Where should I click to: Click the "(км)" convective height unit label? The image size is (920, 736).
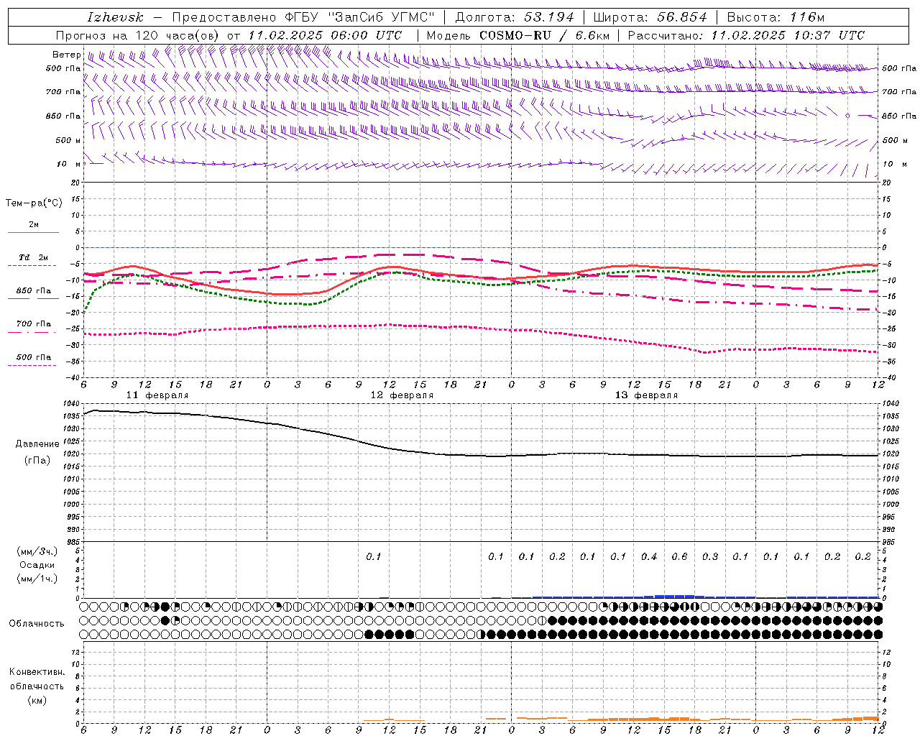click(37, 700)
